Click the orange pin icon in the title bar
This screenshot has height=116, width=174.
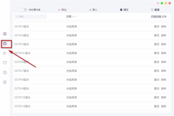158,3
